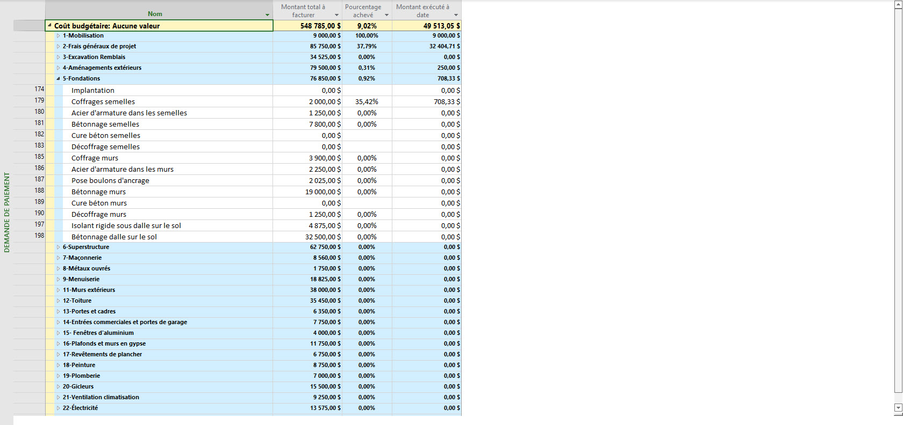The width and height of the screenshot is (903, 425).
Task: Open the Montant total à facturer filter arrow
Action: pyautogui.click(x=336, y=15)
